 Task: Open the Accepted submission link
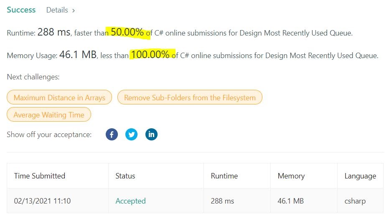[130, 201]
